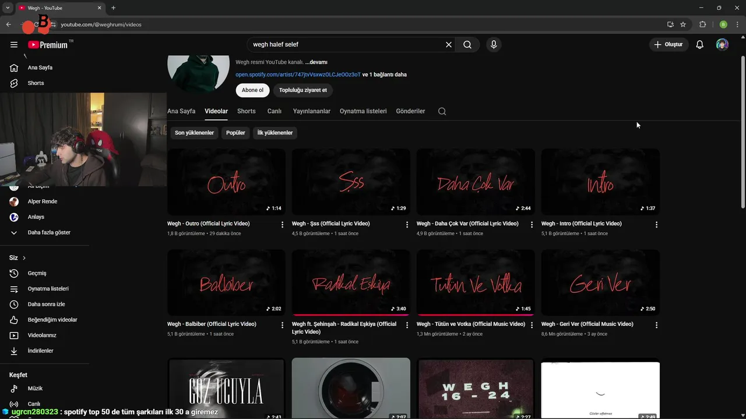Clear the search box with X icon

(x=449, y=44)
